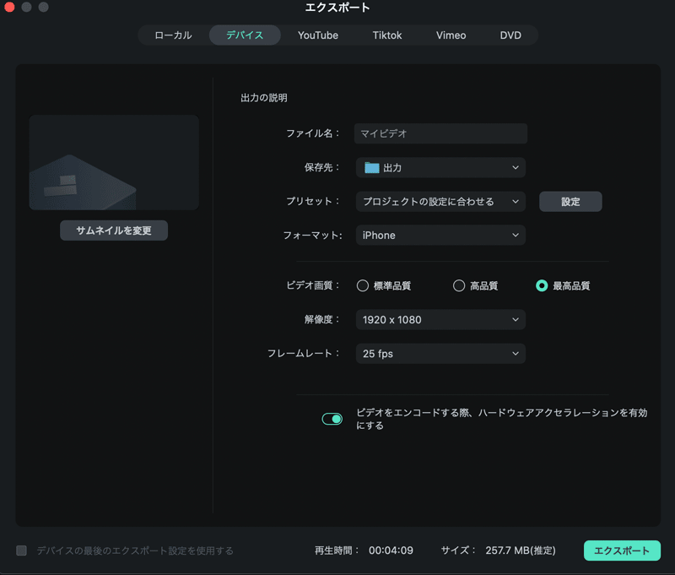Click the hardware acceleration description text
This screenshot has height=575, width=675.
tap(501, 419)
